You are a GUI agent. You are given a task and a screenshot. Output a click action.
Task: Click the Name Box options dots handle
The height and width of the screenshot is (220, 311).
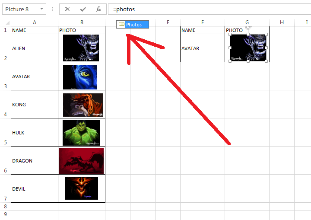53,9
